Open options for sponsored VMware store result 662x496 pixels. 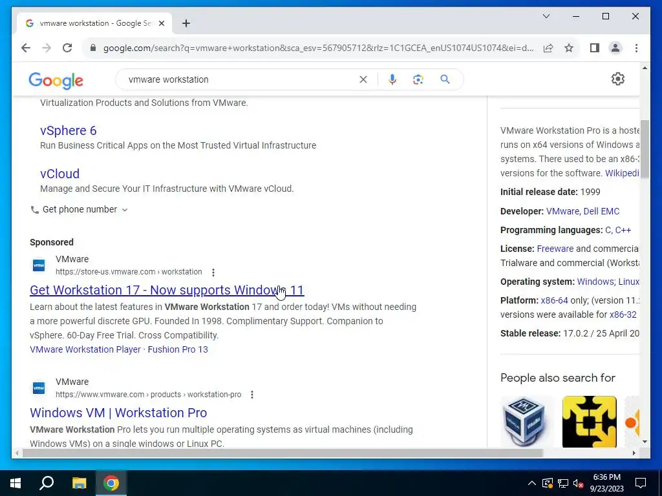pyautogui.click(x=213, y=273)
